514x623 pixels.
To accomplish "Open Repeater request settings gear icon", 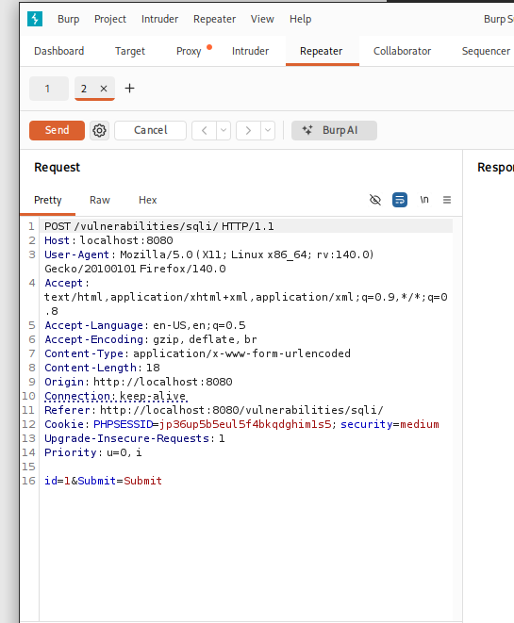I will pyautogui.click(x=99, y=130).
